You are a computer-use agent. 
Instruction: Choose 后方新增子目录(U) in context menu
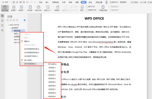[32, 56]
